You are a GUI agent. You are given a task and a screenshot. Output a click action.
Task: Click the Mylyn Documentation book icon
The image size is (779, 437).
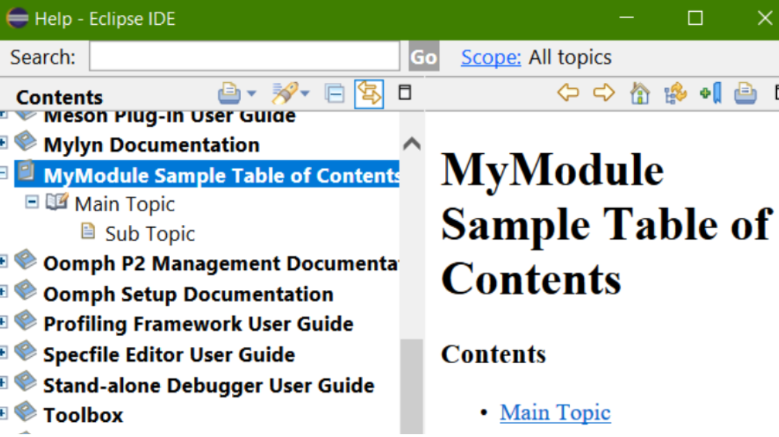26,142
